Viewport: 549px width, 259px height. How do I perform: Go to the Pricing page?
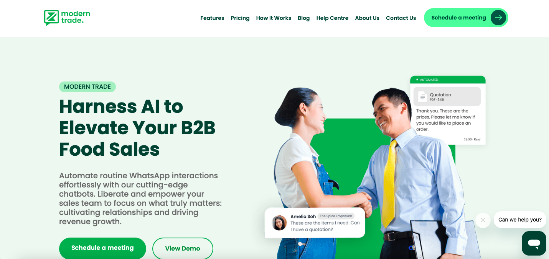coord(240,18)
